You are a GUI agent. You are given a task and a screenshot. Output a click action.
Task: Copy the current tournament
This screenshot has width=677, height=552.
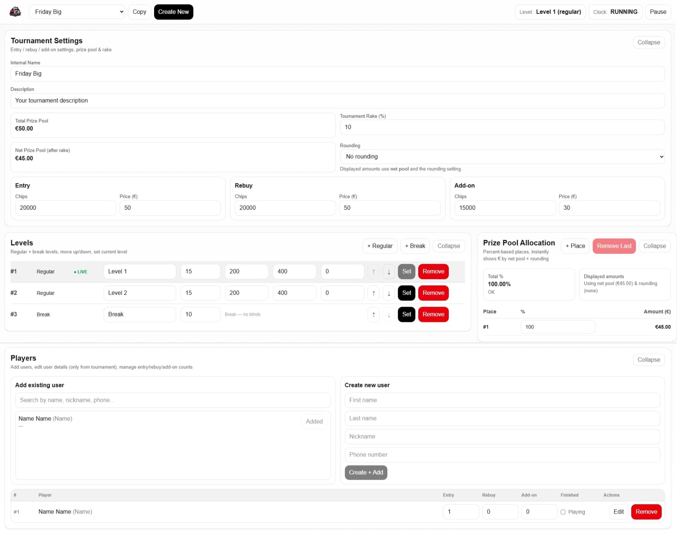139,12
